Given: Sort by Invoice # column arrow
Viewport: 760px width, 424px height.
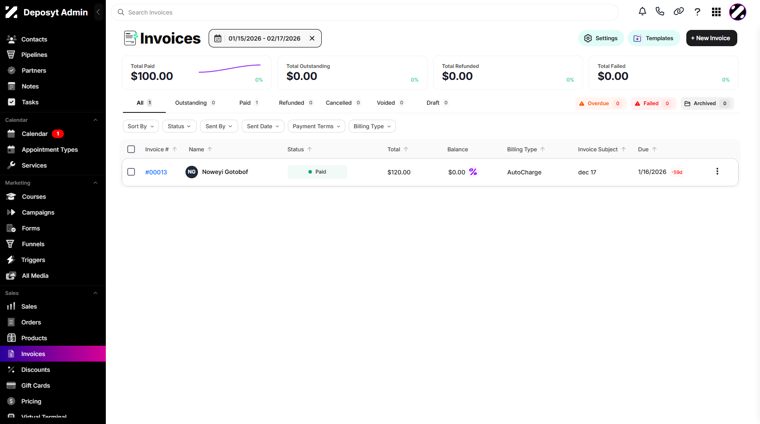Looking at the screenshot, I should [x=175, y=149].
